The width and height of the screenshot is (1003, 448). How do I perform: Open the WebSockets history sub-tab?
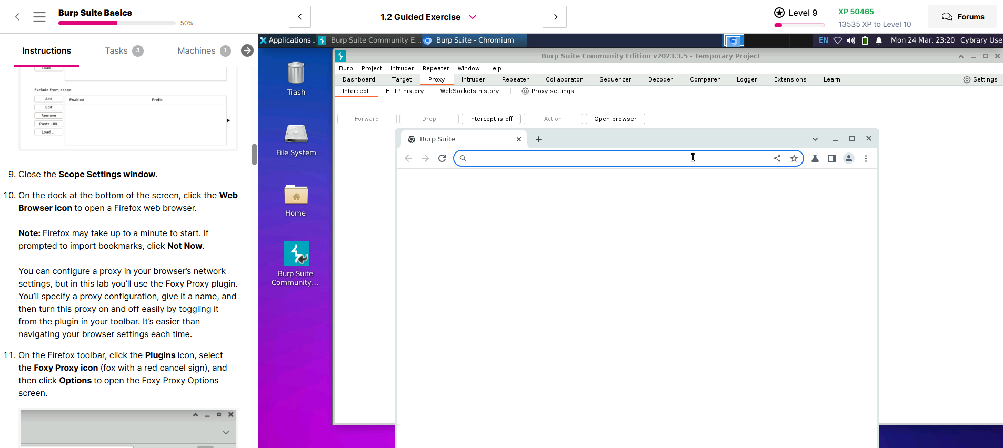469,91
